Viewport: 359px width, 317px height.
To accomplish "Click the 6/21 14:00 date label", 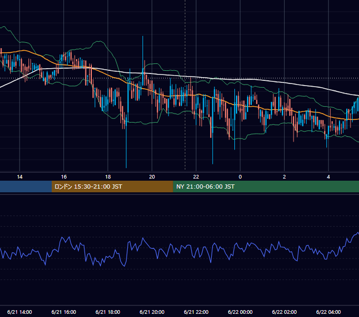I will point(20,312).
